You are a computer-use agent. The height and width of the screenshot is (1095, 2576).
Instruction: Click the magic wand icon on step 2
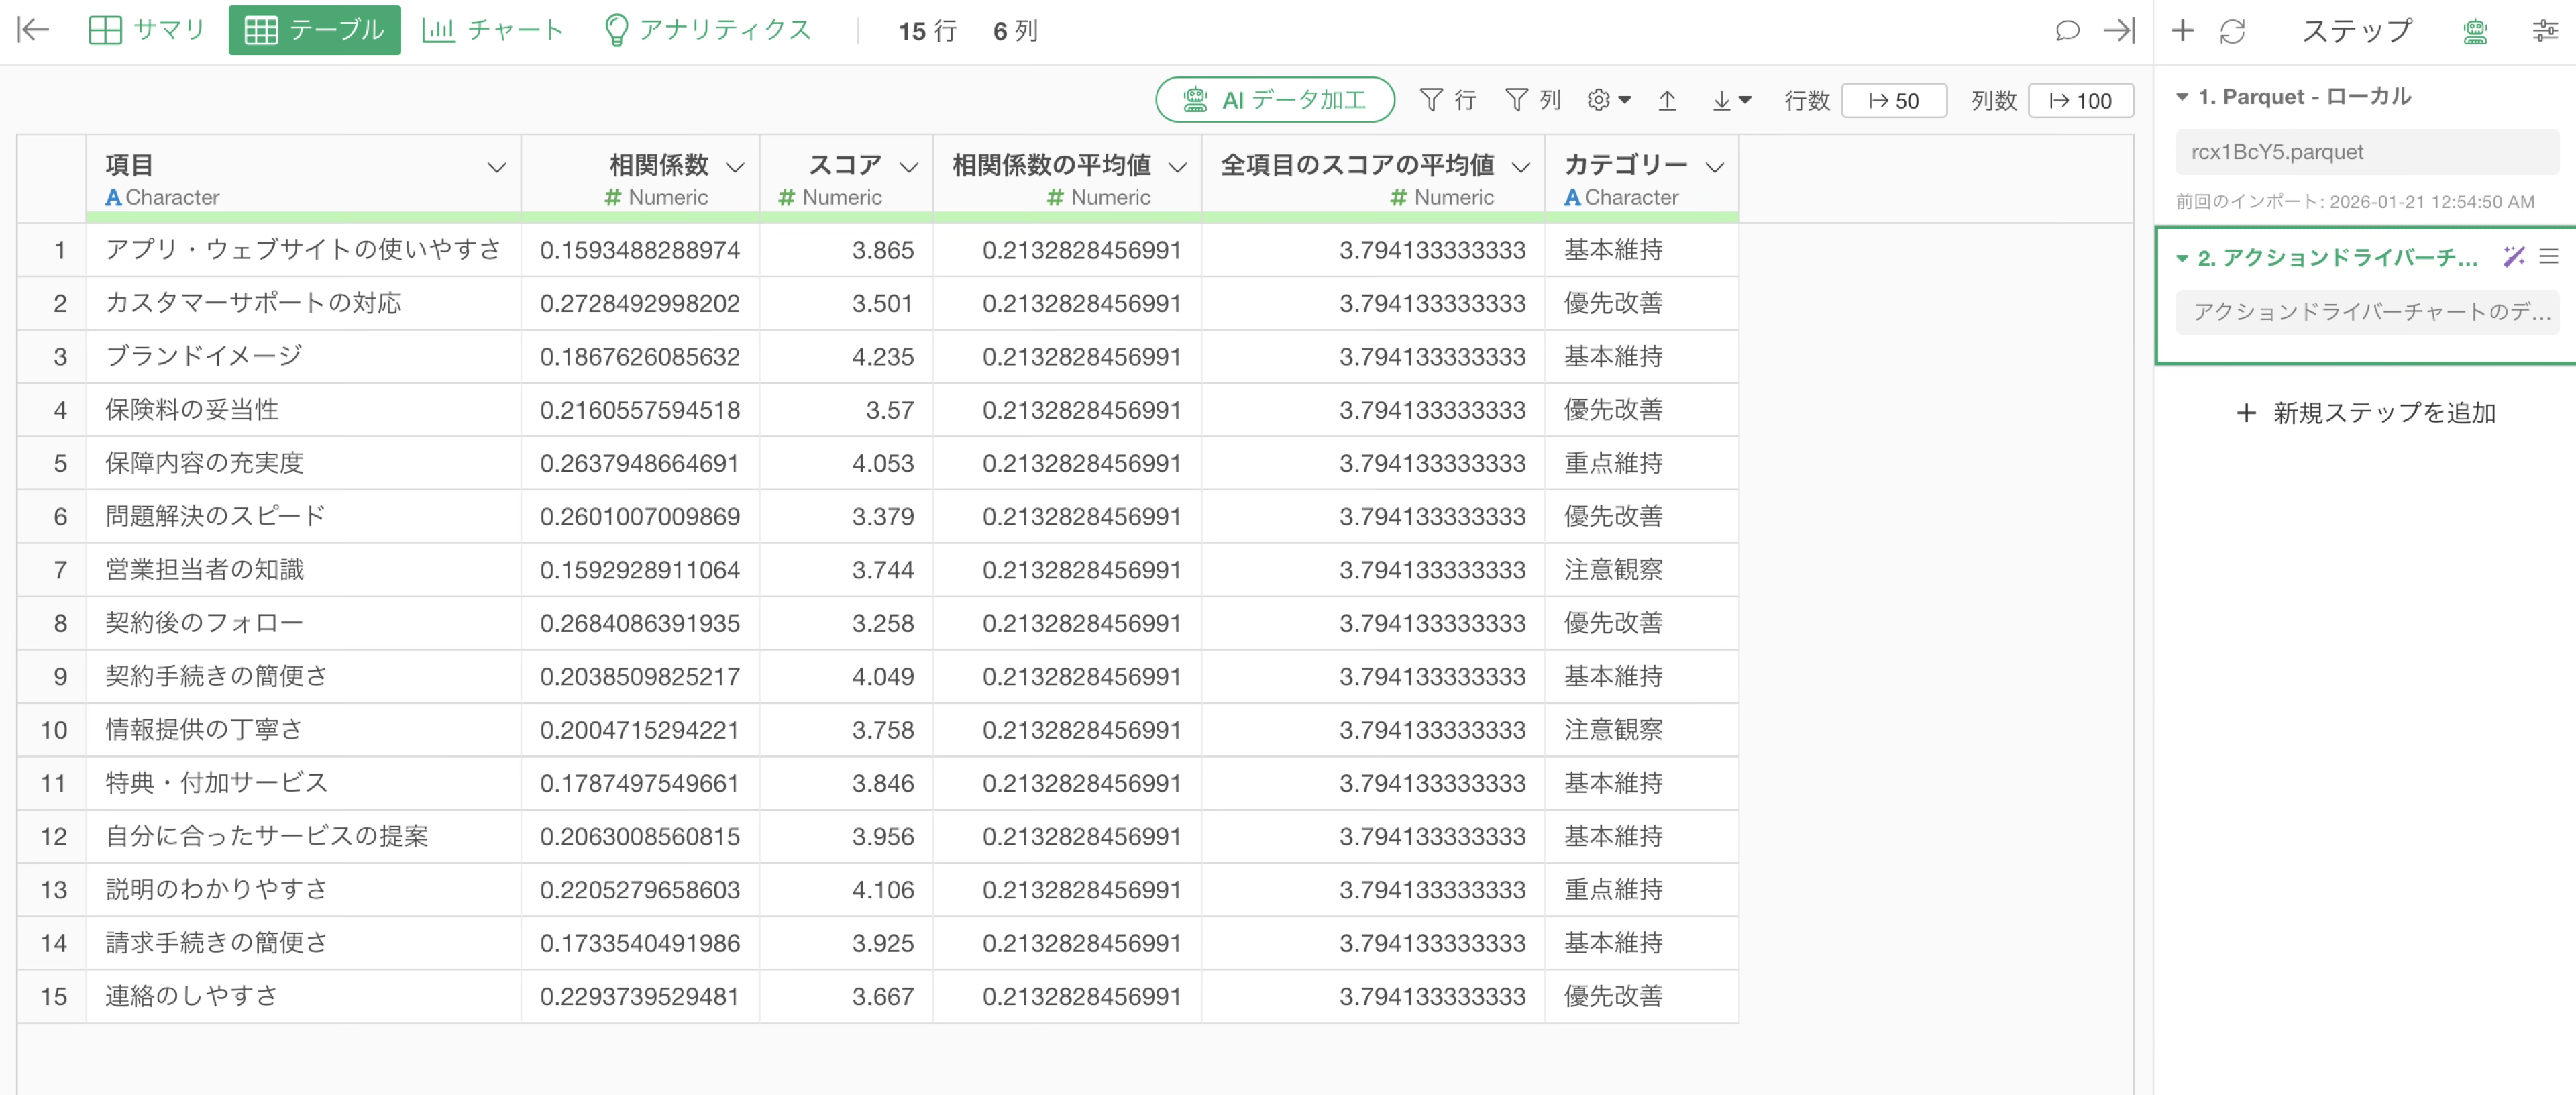click(x=2513, y=257)
